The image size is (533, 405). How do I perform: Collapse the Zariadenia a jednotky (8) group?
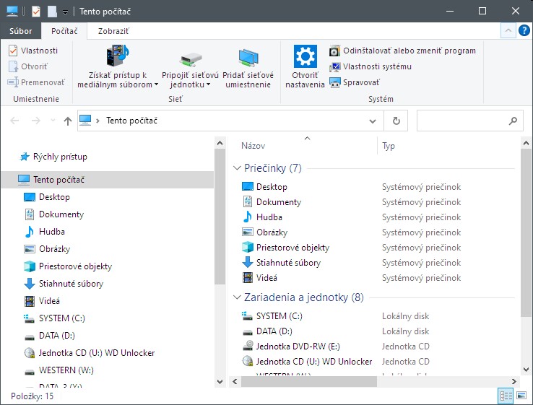[x=237, y=297]
